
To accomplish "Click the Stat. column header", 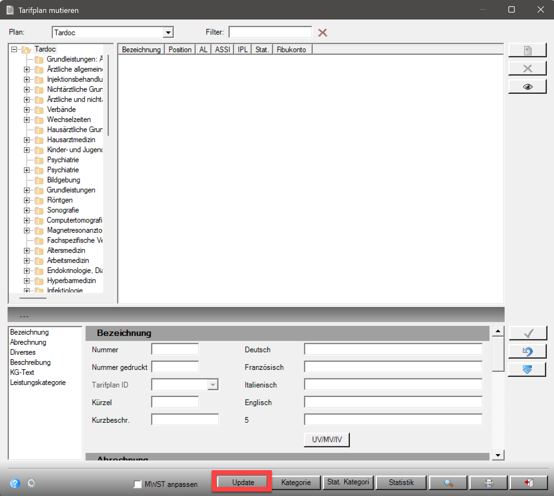I will 262,50.
